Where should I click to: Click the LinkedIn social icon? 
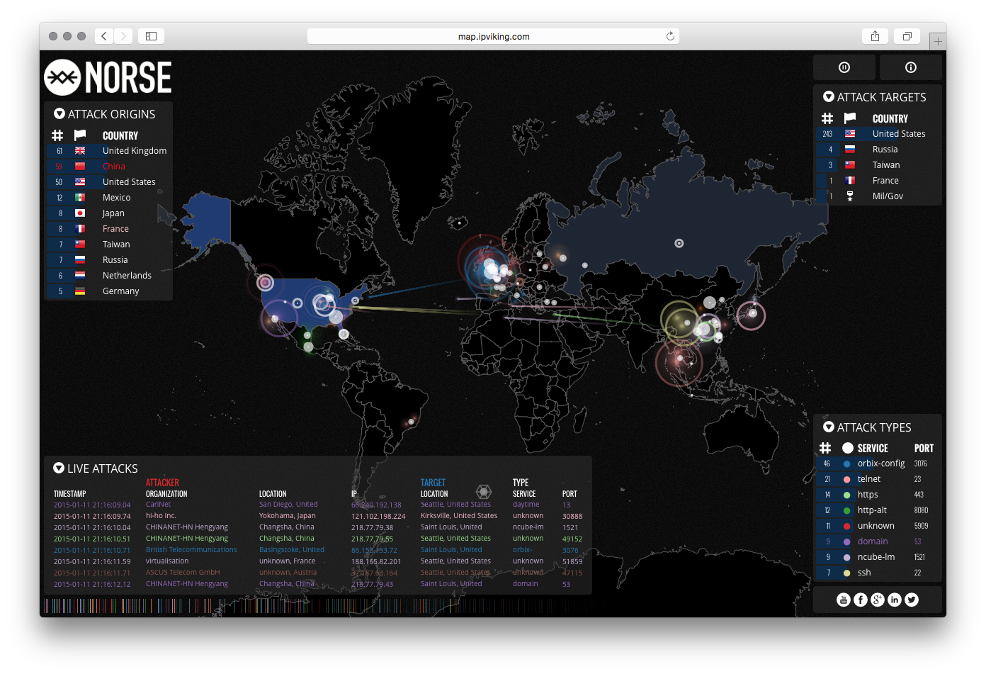894,599
